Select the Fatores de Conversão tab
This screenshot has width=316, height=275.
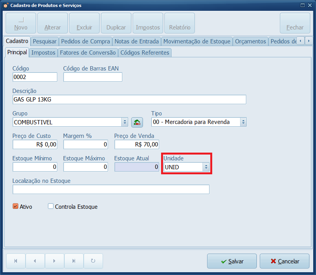(88, 53)
